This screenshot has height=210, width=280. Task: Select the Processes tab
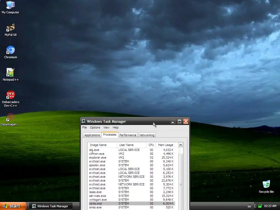110,135
